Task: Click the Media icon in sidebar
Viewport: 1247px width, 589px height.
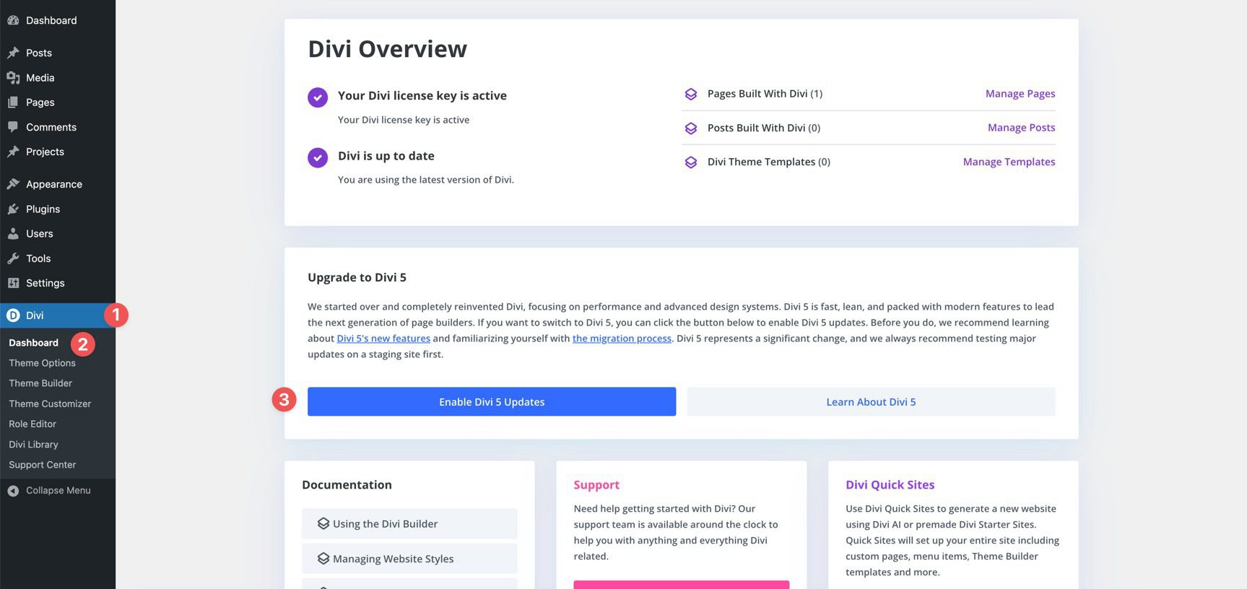Action: 13,77
